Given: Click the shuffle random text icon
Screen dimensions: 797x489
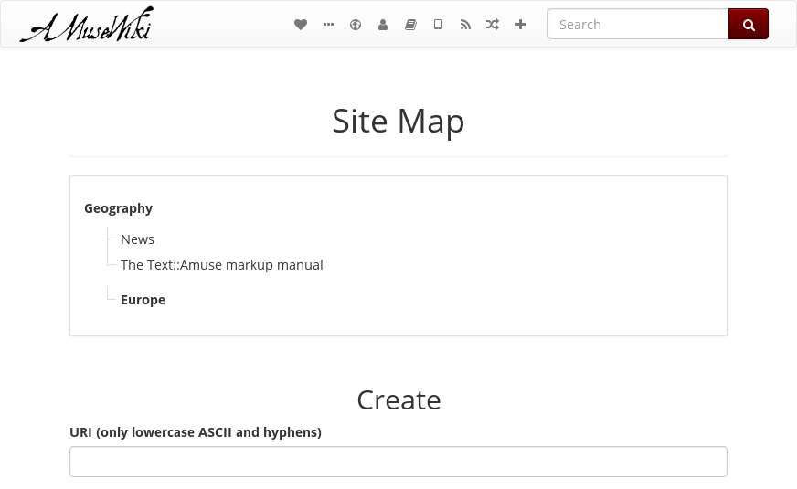Looking at the screenshot, I should coord(493,25).
